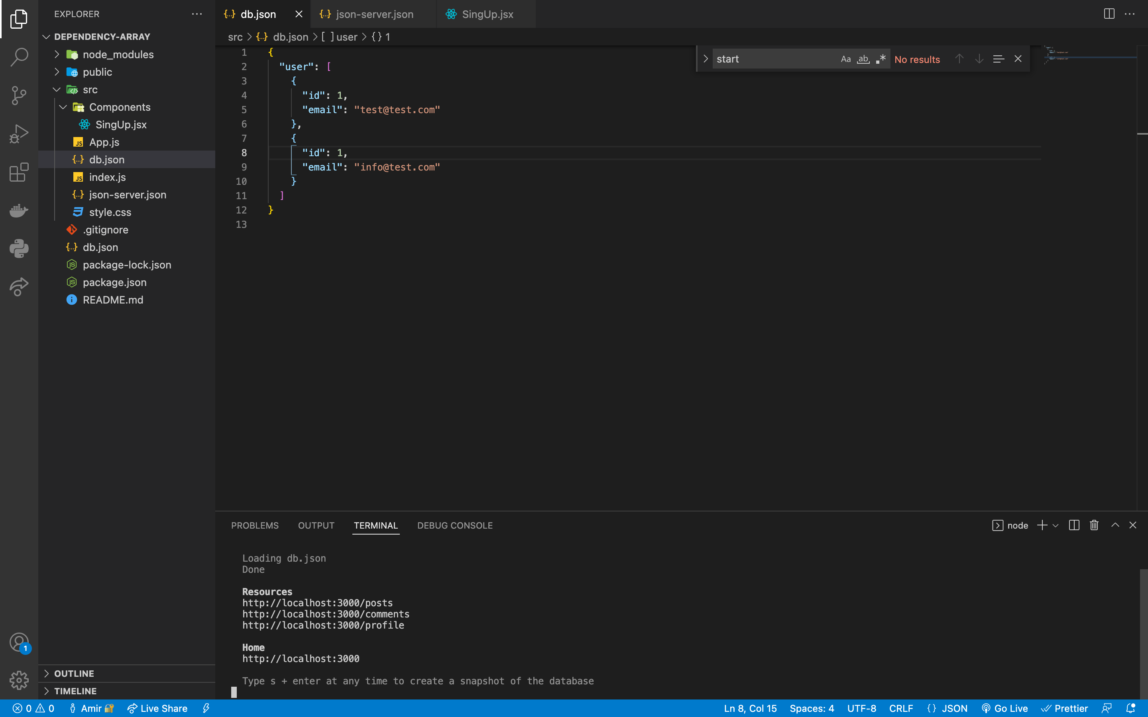Close the find widget with X button
The height and width of the screenshot is (717, 1148).
(x=1018, y=59)
